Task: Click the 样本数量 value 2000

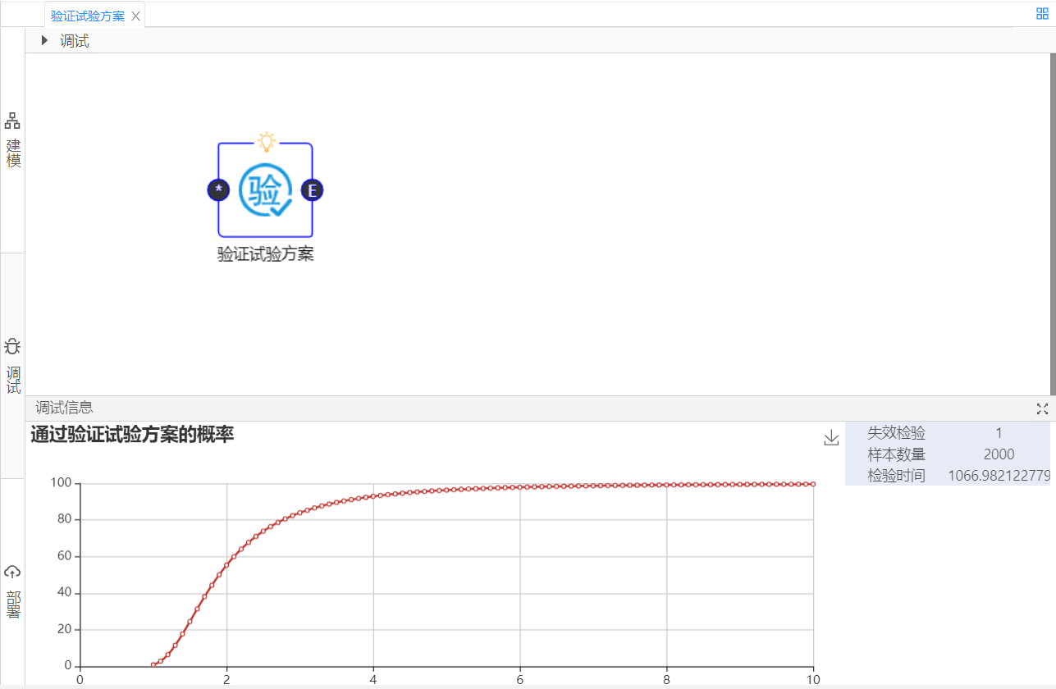Action: pos(999,454)
